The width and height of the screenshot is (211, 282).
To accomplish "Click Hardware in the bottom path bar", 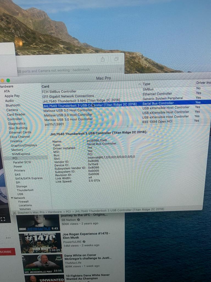I will (x=55, y=212).
